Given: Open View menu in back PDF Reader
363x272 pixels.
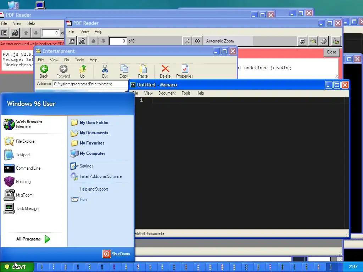Looking at the screenshot, I should [17, 23].
